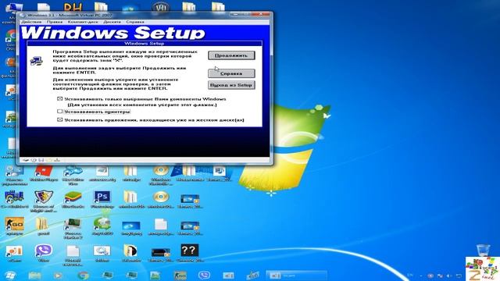The width and height of the screenshot is (500, 281).
Task: Click the volume icon in system tray
Action: coord(449,276)
